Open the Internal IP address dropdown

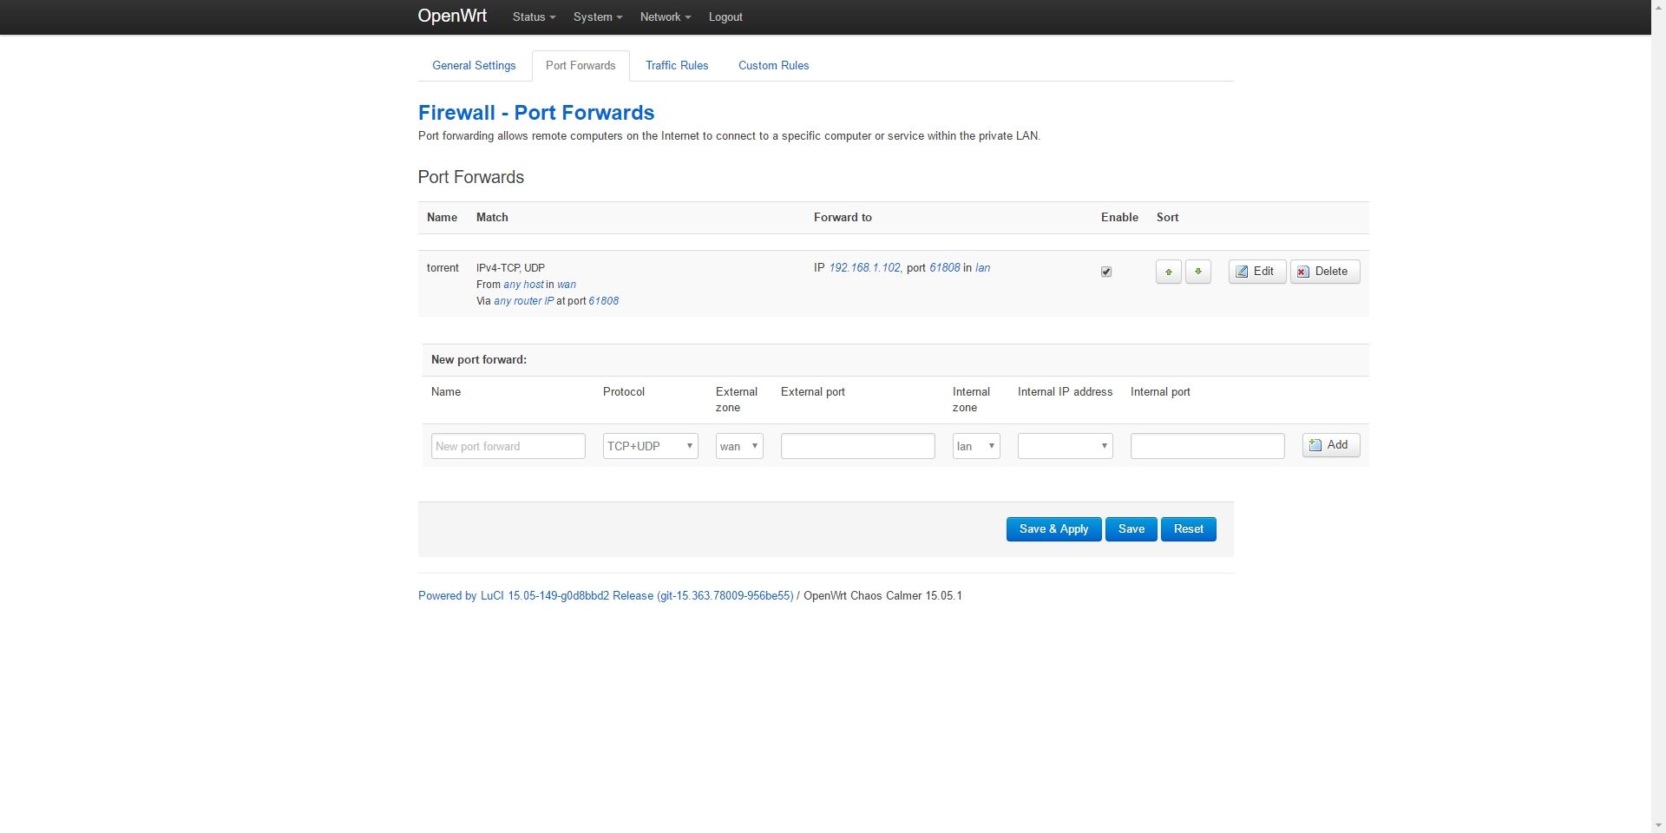1065,446
